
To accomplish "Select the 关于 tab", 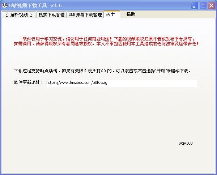I will tap(112, 14).
